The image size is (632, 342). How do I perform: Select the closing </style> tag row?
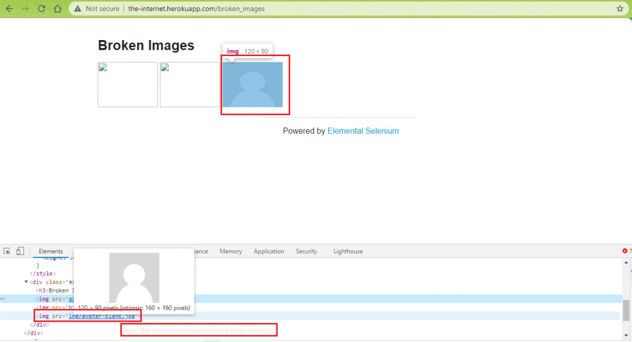point(43,274)
